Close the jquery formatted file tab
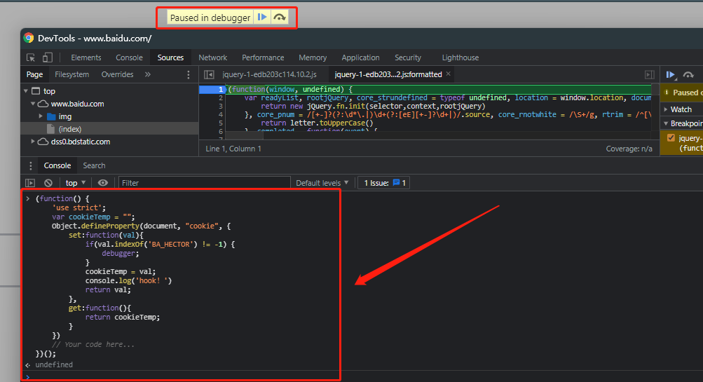This screenshot has width=703, height=382. pos(448,74)
